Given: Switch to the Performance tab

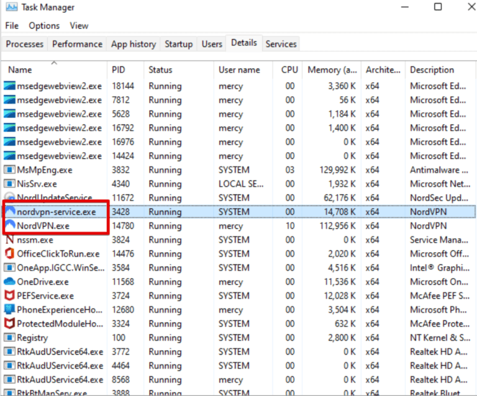Looking at the screenshot, I should coord(77,44).
